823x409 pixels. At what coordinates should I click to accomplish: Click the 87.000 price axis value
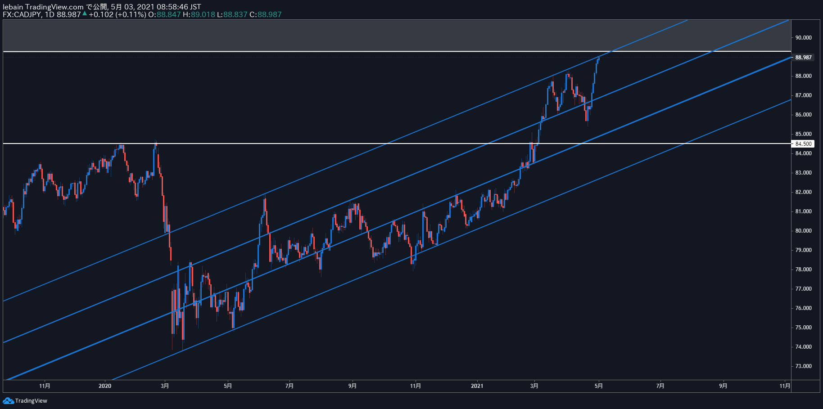coord(803,95)
